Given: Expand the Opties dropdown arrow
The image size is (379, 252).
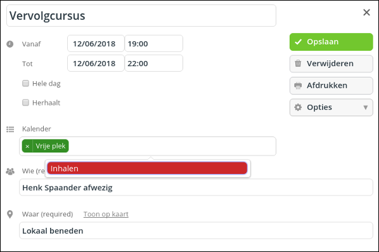Looking at the screenshot, I should tap(366, 107).
